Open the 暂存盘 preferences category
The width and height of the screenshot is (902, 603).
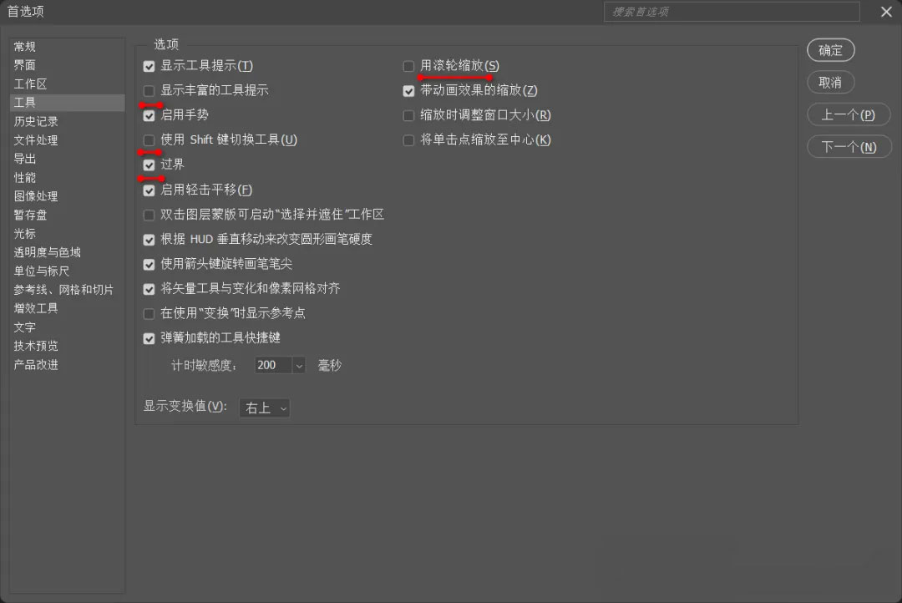pos(68,215)
